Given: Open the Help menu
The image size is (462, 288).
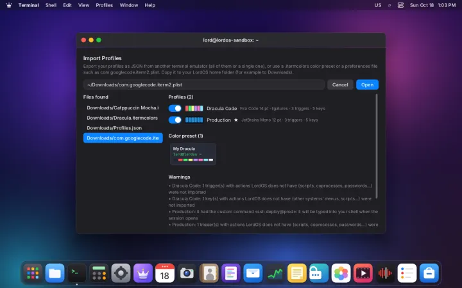Looking at the screenshot, I should click(150, 5).
